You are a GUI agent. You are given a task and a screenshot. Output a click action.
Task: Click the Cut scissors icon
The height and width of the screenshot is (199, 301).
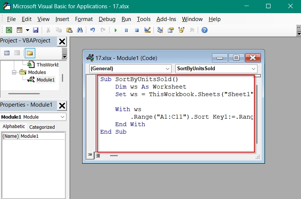click(x=48, y=30)
